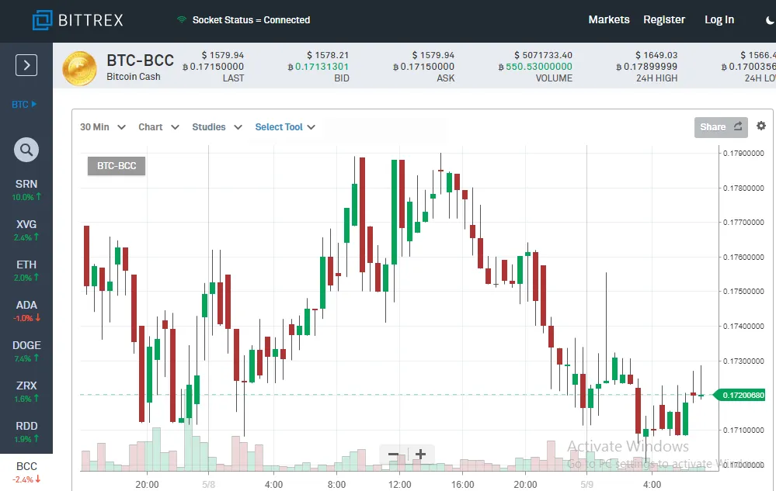Screen dimensions: 776x491
Task: Select XVG in the sidebar
Action: coord(26,230)
